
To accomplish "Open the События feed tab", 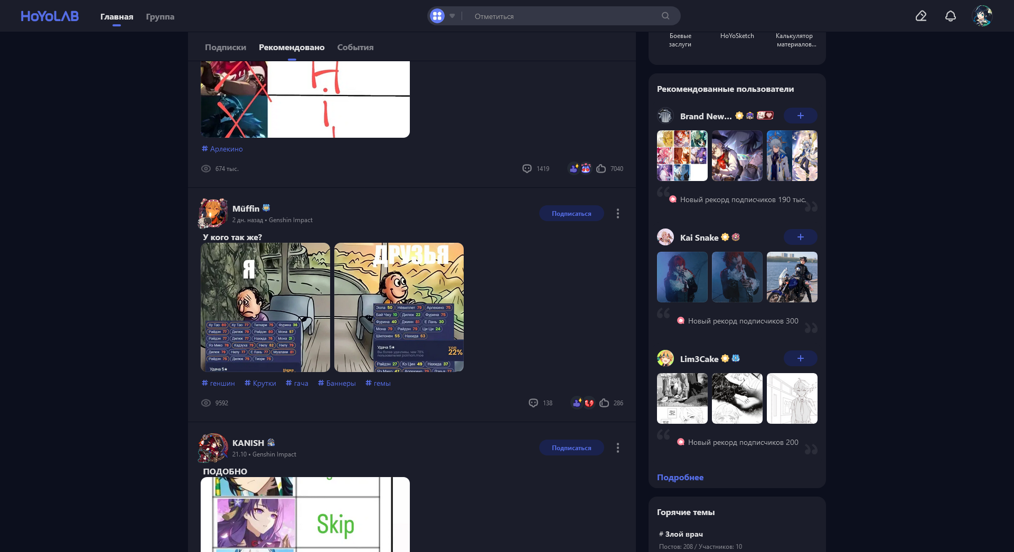I will click(355, 47).
